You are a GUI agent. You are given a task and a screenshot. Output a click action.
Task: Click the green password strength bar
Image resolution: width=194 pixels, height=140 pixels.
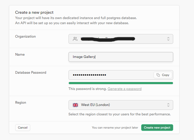[121, 83]
